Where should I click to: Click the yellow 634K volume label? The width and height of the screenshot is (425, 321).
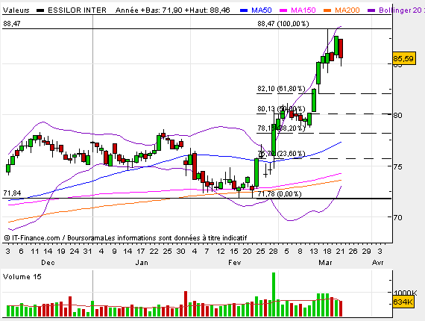(403, 302)
